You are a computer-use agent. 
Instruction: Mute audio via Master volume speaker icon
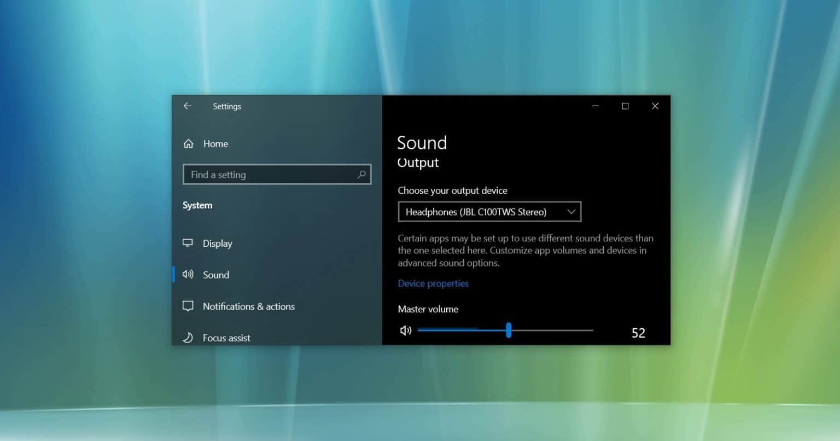click(406, 330)
